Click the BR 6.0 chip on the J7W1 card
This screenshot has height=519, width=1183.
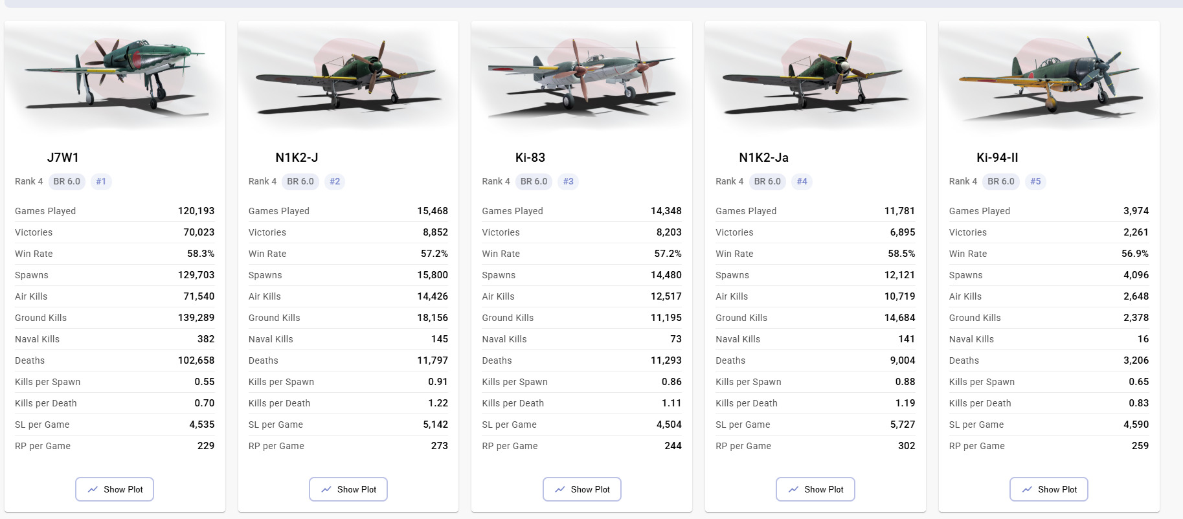point(67,181)
